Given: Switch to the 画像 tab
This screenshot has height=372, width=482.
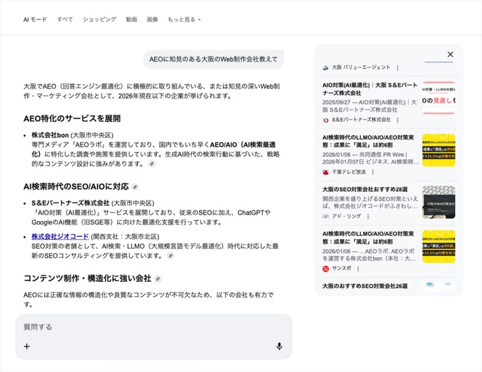Looking at the screenshot, I should pos(152,20).
